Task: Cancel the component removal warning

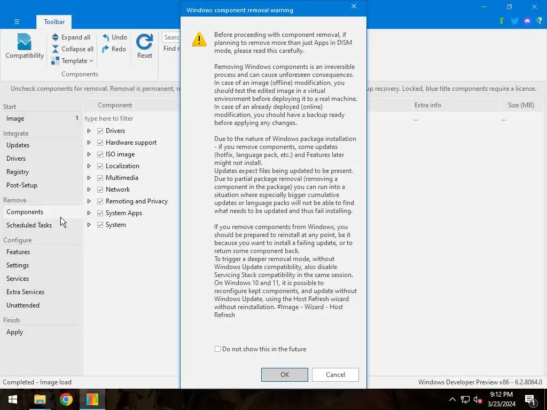Action: (x=335, y=374)
